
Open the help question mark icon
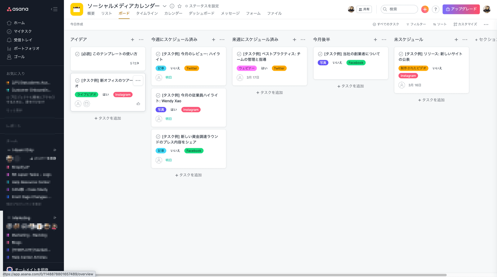point(435,9)
